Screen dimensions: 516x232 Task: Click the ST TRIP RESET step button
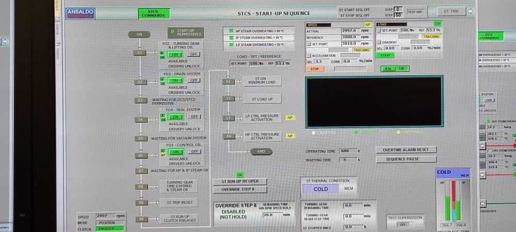[179, 203]
